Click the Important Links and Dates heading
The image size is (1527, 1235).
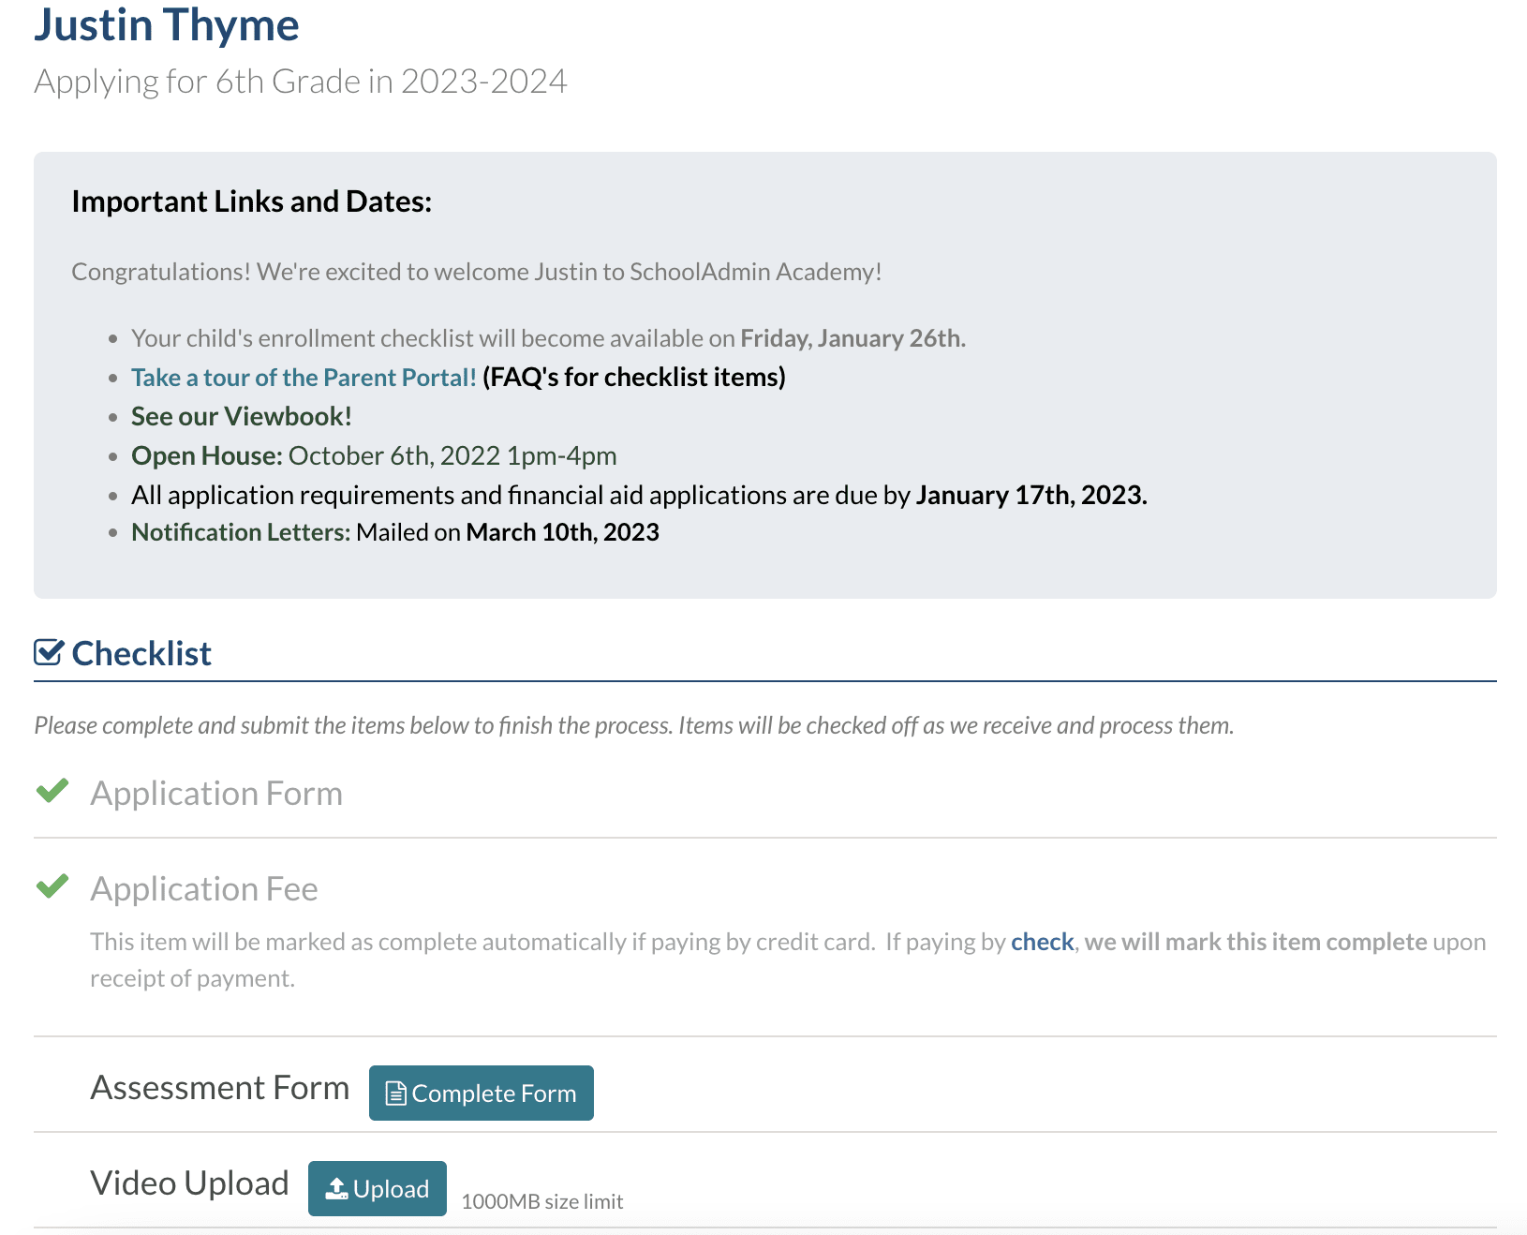(x=251, y=201)
